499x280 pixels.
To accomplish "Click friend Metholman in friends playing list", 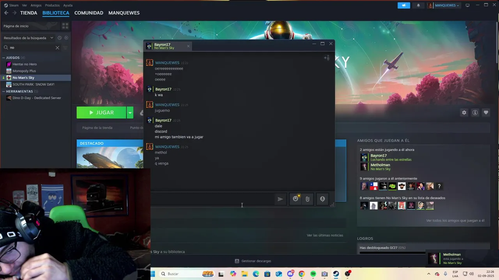I will 375,166.
